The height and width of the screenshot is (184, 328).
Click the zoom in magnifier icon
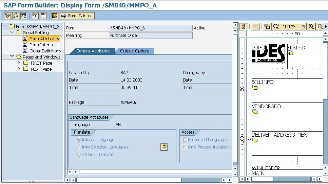pos(311,26)
